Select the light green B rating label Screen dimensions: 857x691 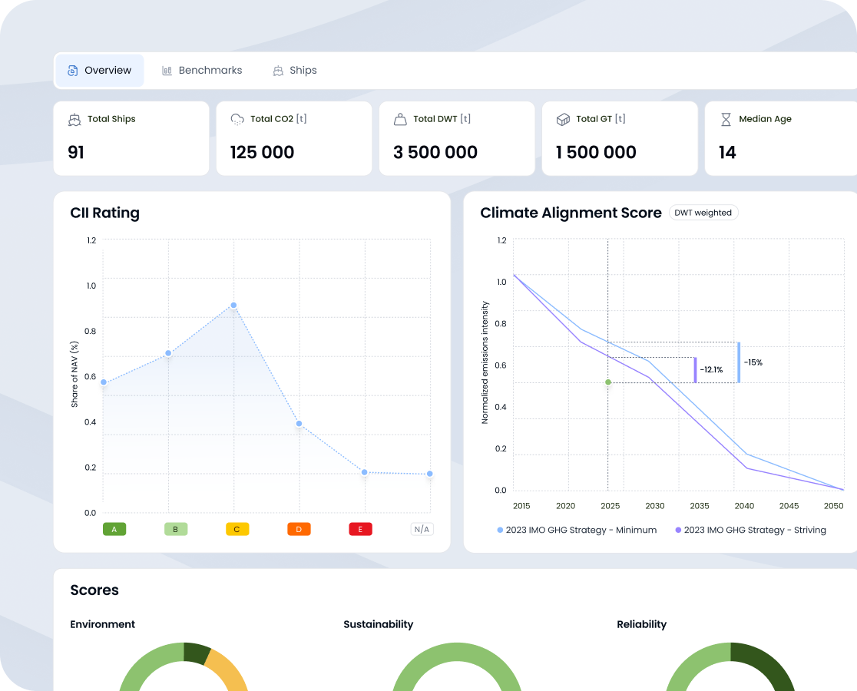click(x=176, y=529)
